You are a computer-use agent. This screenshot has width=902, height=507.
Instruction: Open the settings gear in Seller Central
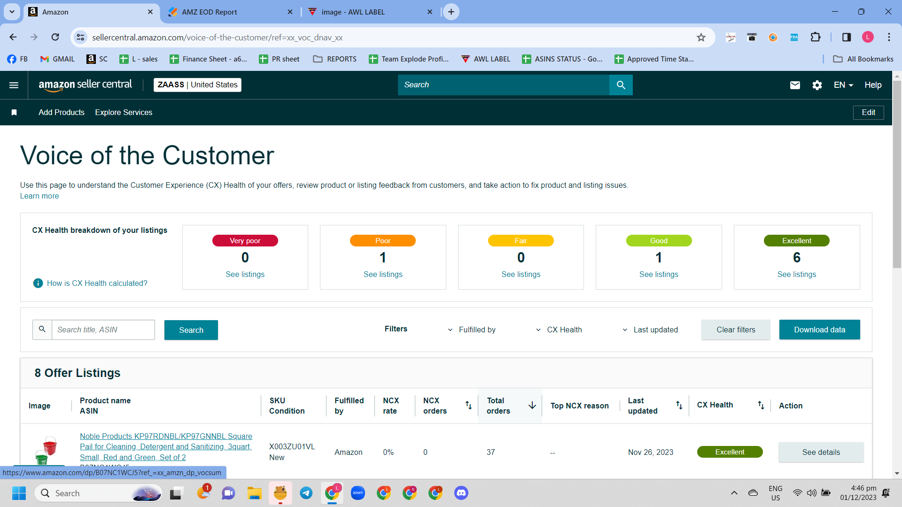point(817,85)
